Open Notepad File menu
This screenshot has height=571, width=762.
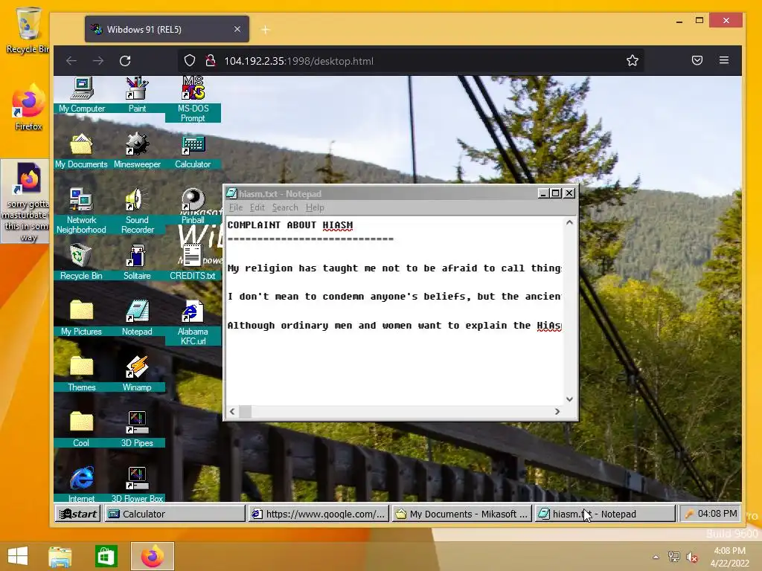coord(236,208)
